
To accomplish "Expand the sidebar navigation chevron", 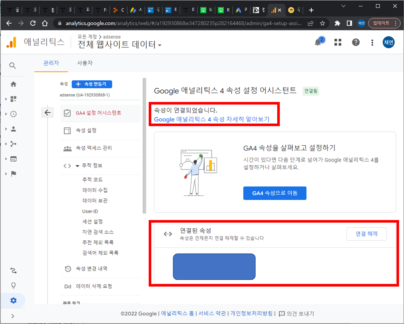I will pyautogui.click(x=13, y=316).
